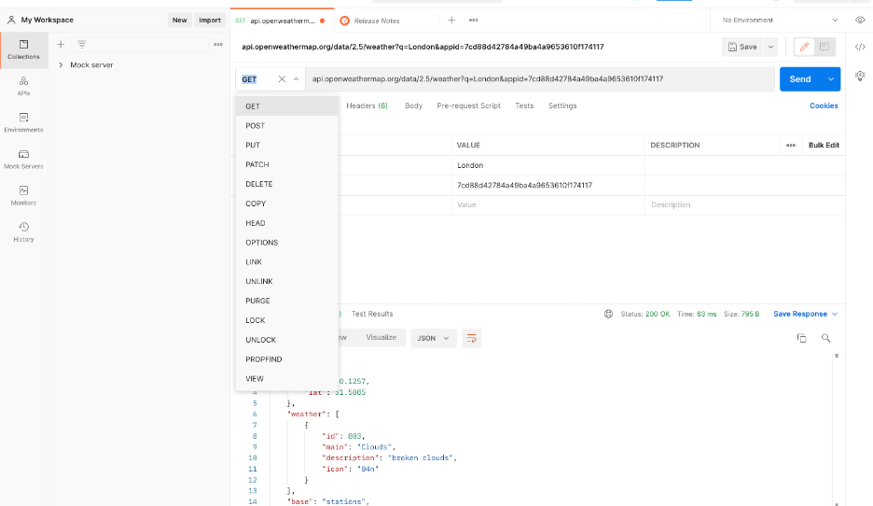Select PATCH from the method list
The image size is (873, 506).
click(x=286, y=164)
